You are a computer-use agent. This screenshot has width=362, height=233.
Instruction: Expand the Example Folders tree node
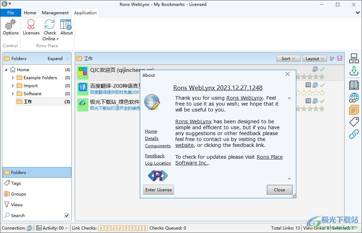click(13, 78)
